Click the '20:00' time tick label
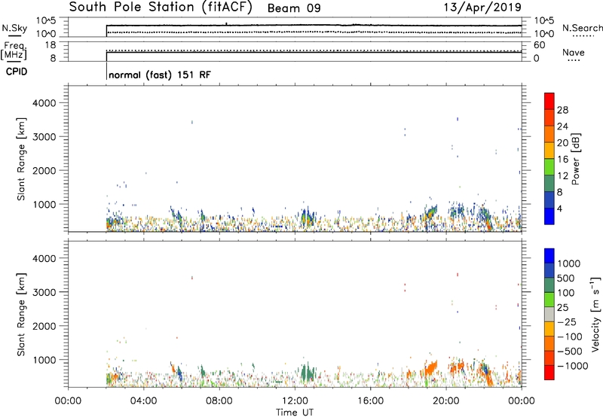 [446, 401]
